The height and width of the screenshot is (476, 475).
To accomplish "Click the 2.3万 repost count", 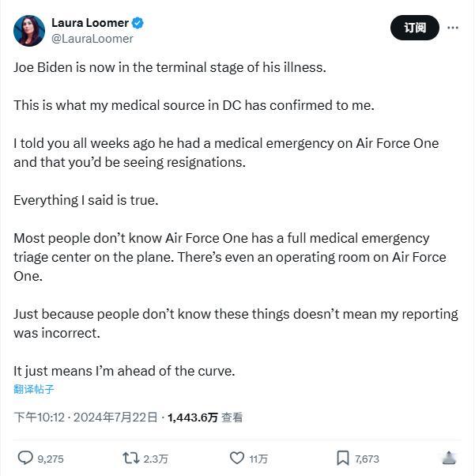I will (156, 459).
